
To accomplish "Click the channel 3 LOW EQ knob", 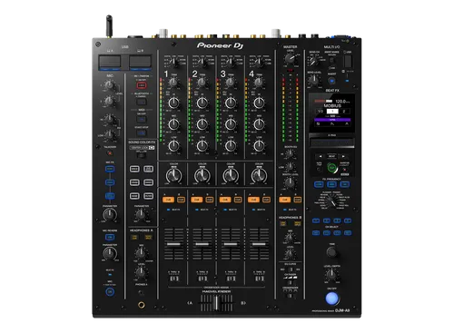I will coord(231,146).
